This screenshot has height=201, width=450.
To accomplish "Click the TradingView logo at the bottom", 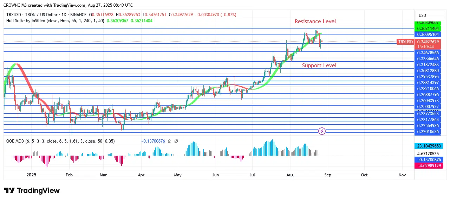I will pyautogui.click(x=32, y=190).
